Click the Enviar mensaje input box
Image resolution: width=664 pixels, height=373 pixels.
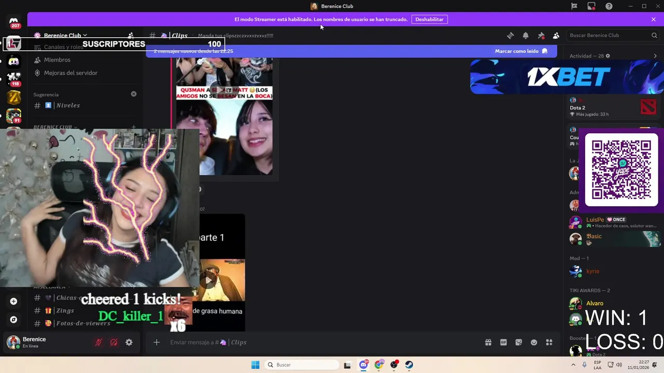(322, 342)
